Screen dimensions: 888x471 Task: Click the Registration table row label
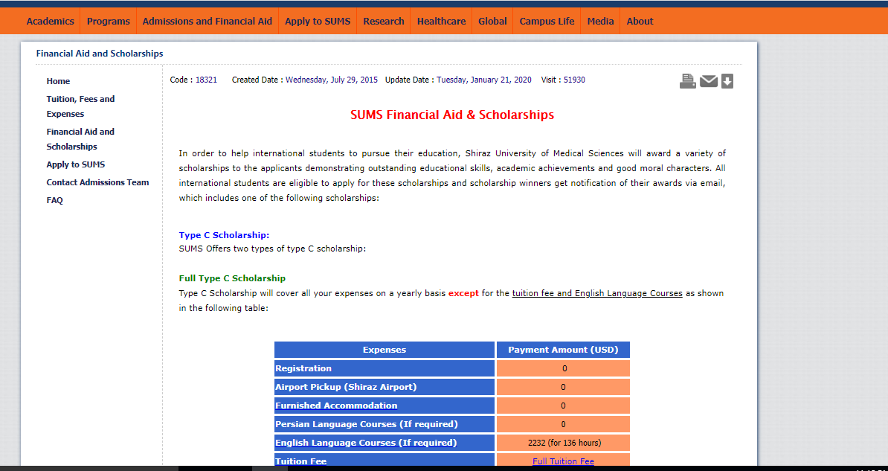click(x=303, y=368)
